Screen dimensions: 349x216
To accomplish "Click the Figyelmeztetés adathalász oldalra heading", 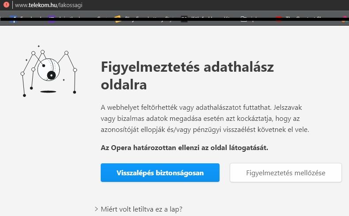I will (x=187, y=76).
